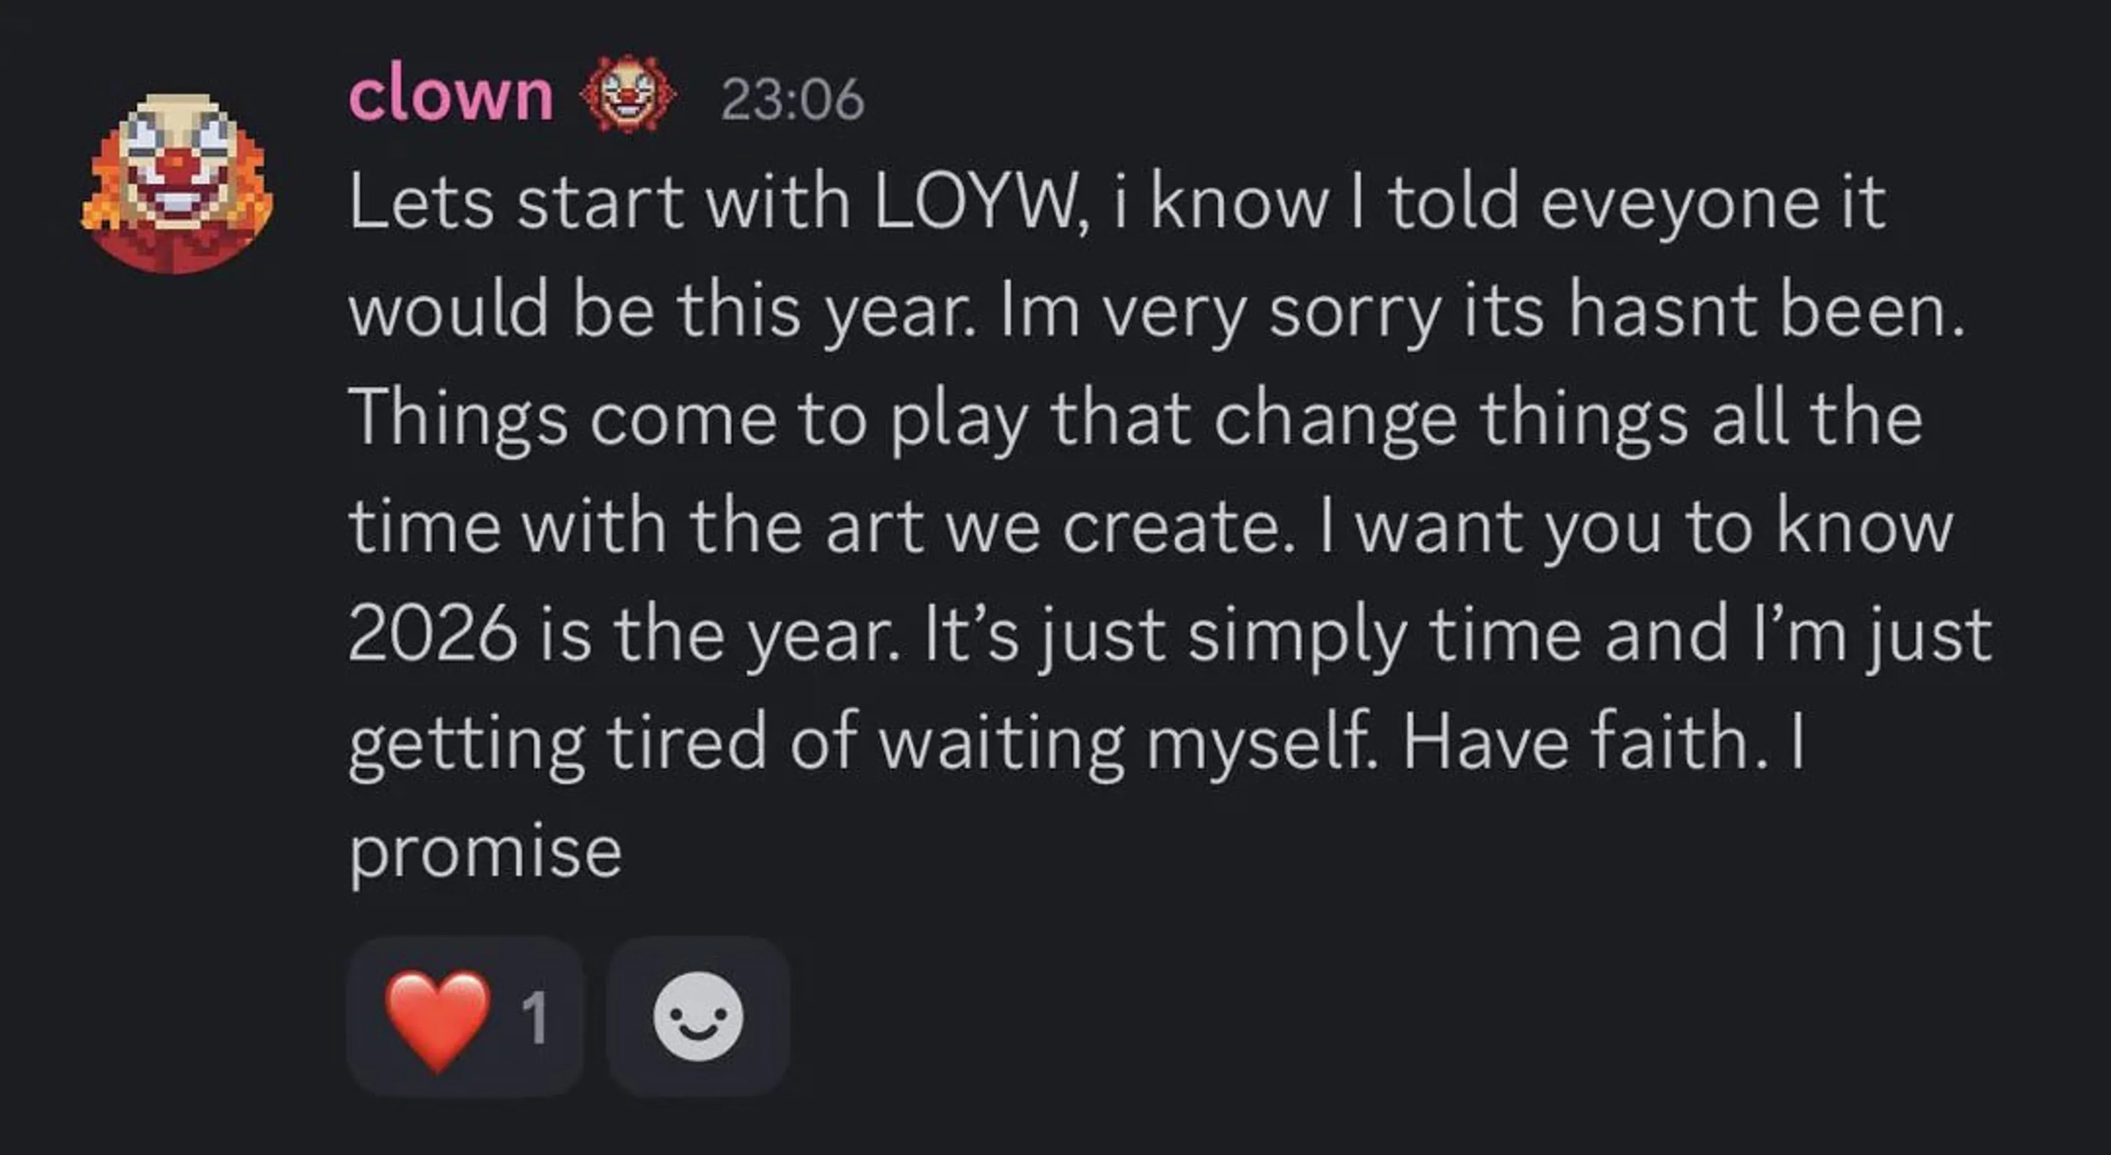The image size is (2111, 1155).
Task: Open clown's pixel-art profile avatar
Action: tap(178, 182)
